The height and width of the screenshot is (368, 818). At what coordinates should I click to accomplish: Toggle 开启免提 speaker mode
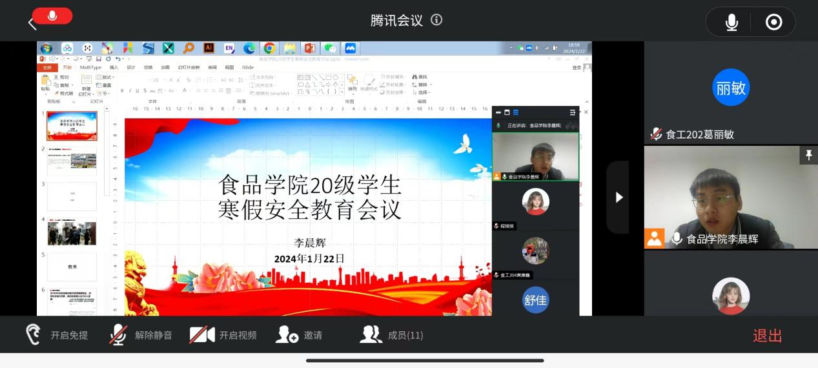coord(57,335)
